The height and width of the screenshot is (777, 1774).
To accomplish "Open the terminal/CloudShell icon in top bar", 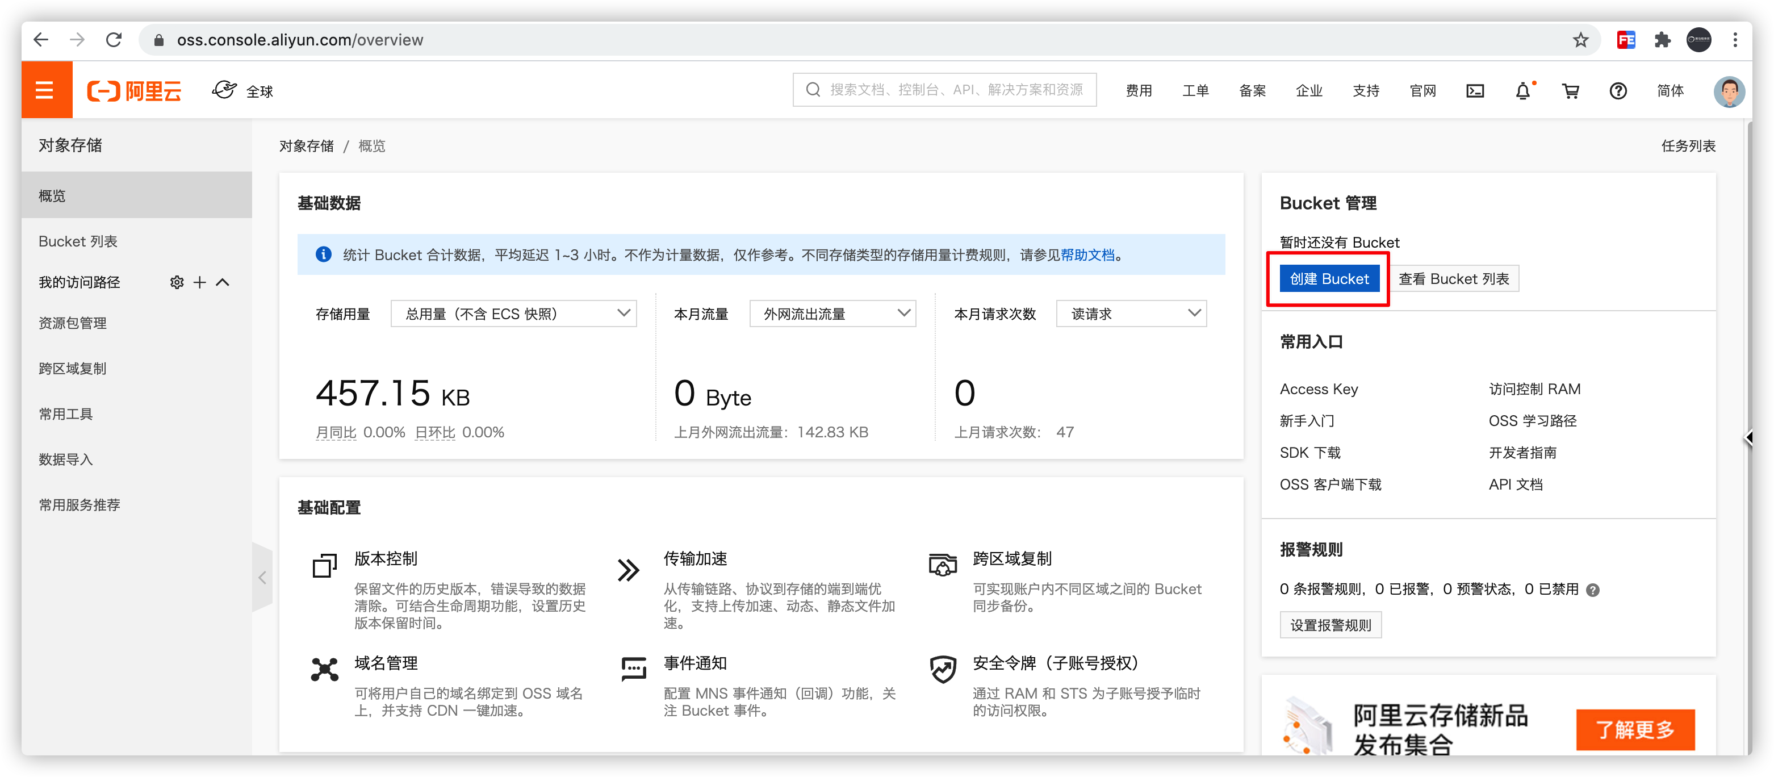I will coord(1475,90).
